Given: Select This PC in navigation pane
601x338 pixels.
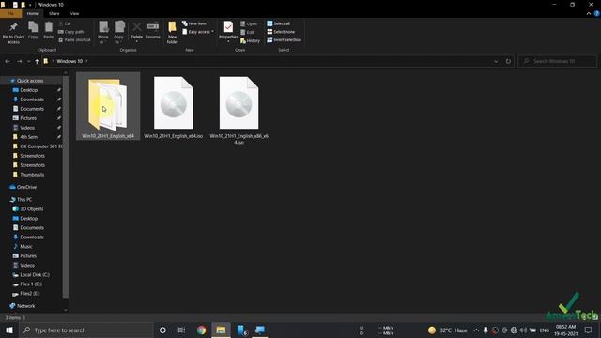Looking at the screenshot, I should (24, 200).
